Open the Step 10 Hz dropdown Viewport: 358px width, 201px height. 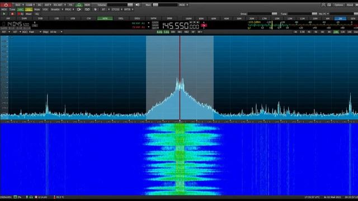click(x=56, y=32)
